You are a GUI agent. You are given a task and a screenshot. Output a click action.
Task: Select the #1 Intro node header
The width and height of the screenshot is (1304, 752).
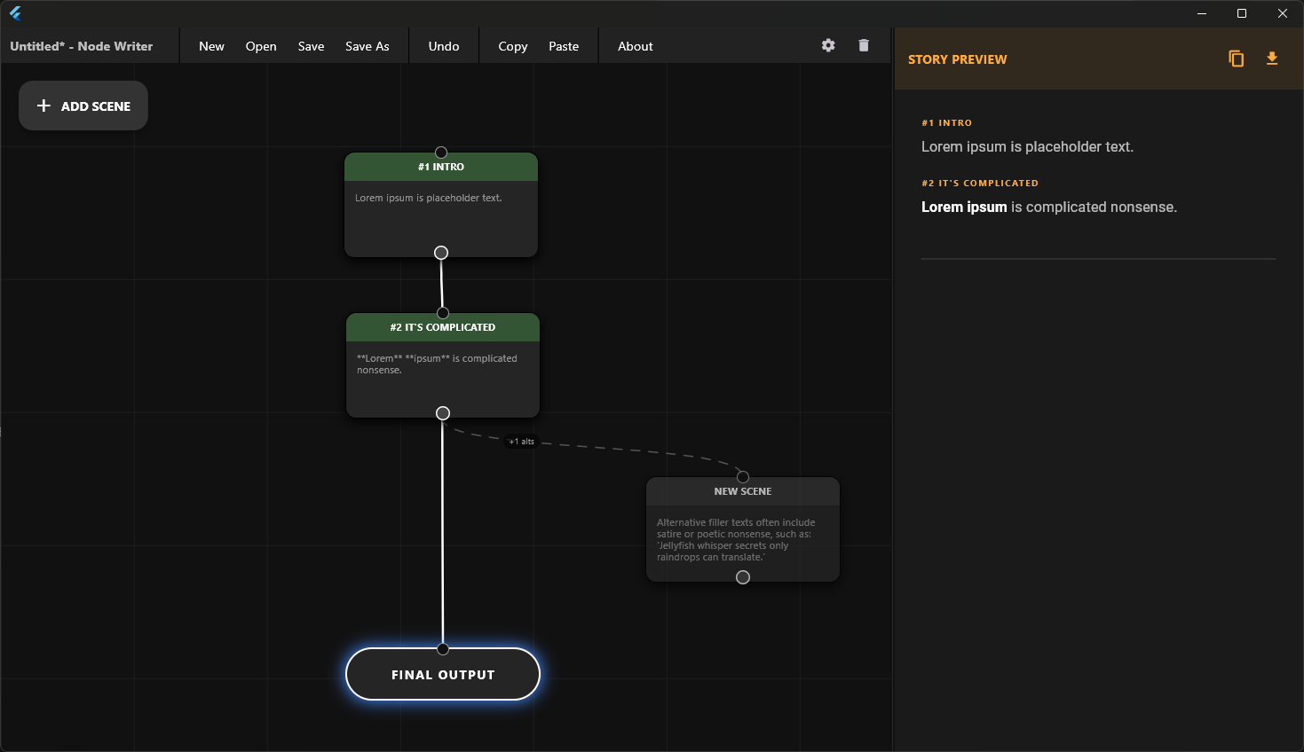tap(441, 168)
